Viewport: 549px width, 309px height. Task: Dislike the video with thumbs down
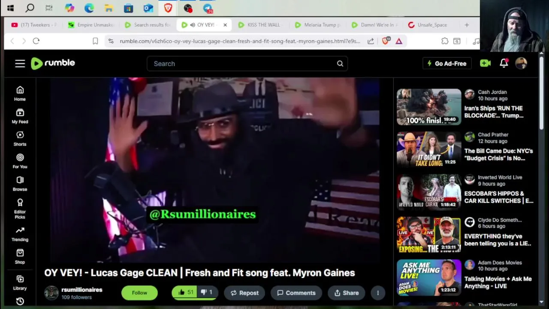pyautogui.click(x=207, y=292)
